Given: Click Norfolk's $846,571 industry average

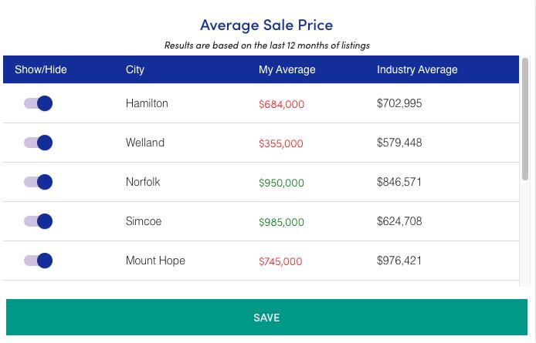Looking at the screenshot, I should click(399, 182).
